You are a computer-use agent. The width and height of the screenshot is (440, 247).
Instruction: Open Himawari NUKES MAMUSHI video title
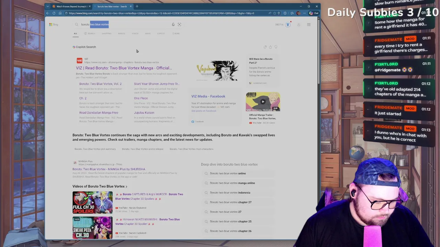pos(148,222)
